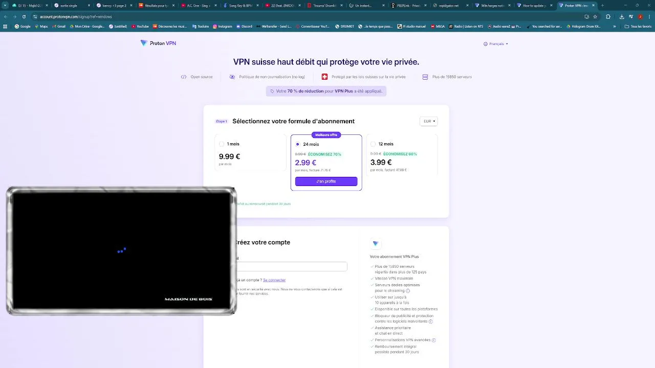Open the site information icon
Image resolution: width=655 pixels, height=368 pixels.
[35, 16]
